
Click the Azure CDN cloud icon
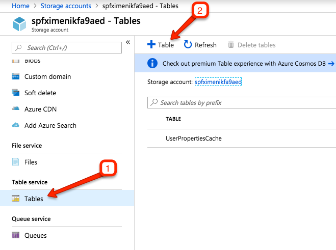(15, 109)
